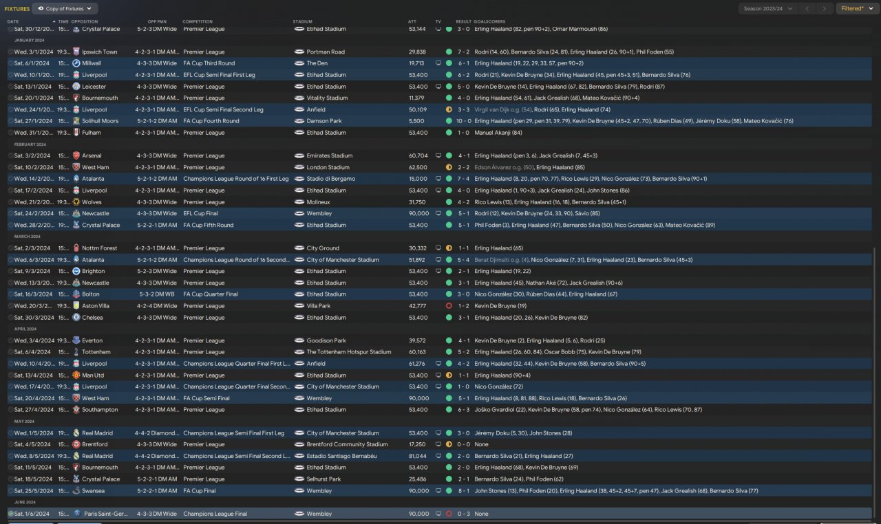
Task: Click the Aston Villa club badge
Action: [x=76, y=306]
